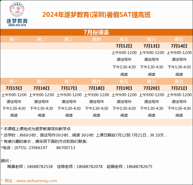Click the hotline number 4008-353-818
193x185 pixels.
pyautogui.click(x=17, y=25)
